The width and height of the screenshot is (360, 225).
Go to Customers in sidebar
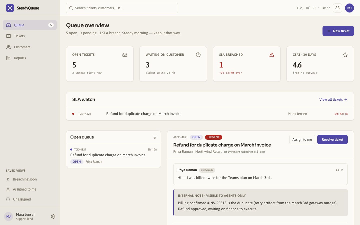tap(30, 47)
